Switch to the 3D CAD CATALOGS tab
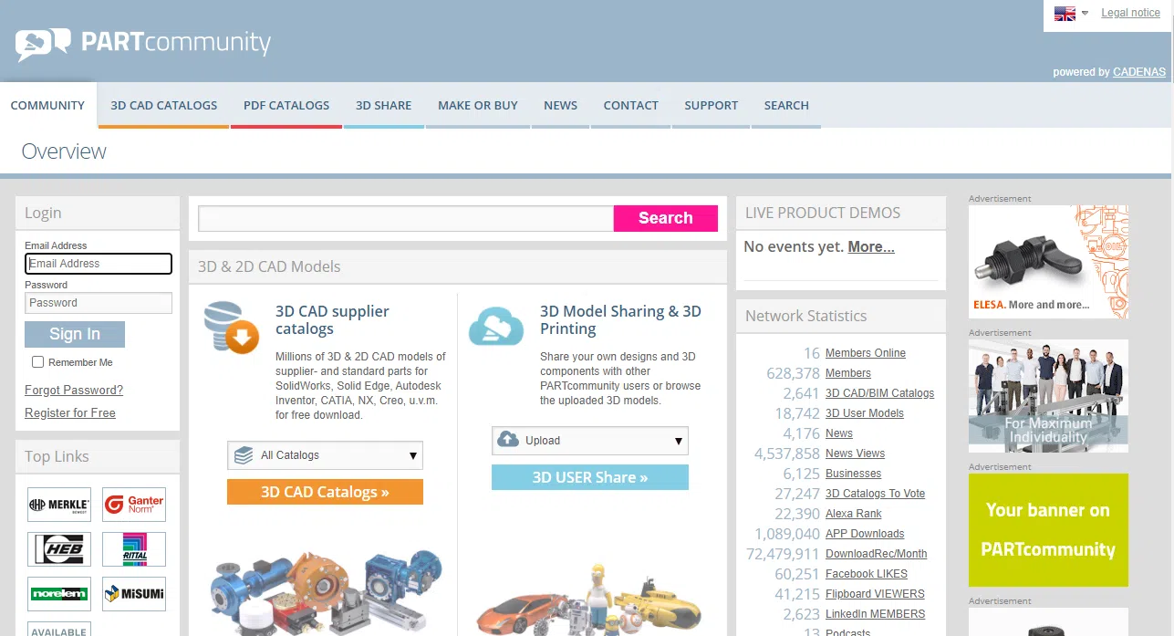Image resolution: width=1174 pixels, height=636 pixels. point(163,105)
